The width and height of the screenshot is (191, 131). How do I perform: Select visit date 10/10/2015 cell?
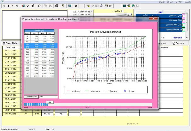[x=11, y=114]
